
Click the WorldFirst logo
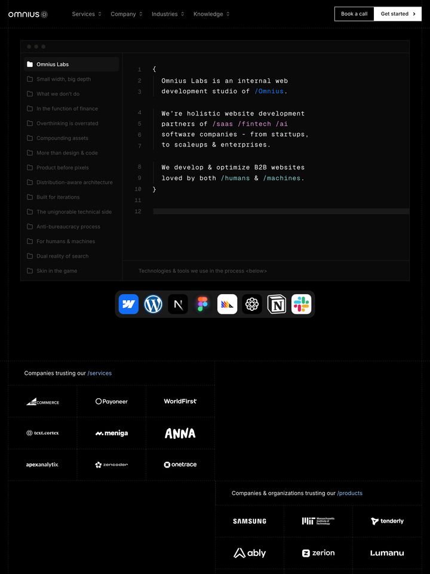click(x=180, y=401)
